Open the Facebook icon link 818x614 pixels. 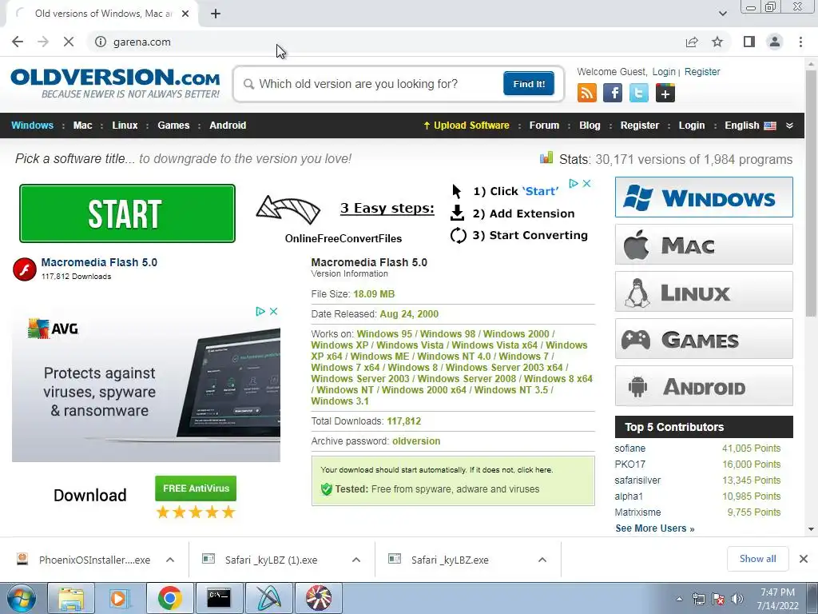[613, 93]
